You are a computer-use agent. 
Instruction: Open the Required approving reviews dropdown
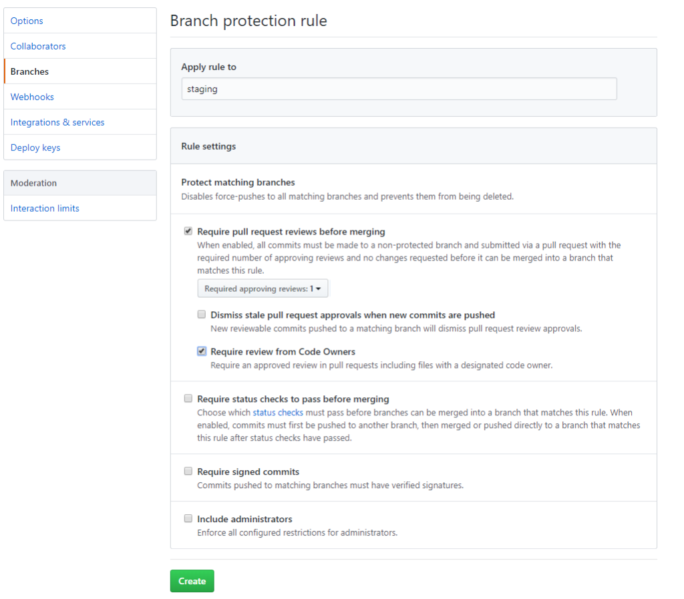263,288
